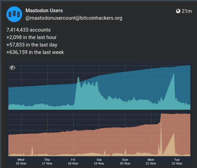Open the user growth chart image
Viewport: 197px width, 168px height.
coord(99,114)
